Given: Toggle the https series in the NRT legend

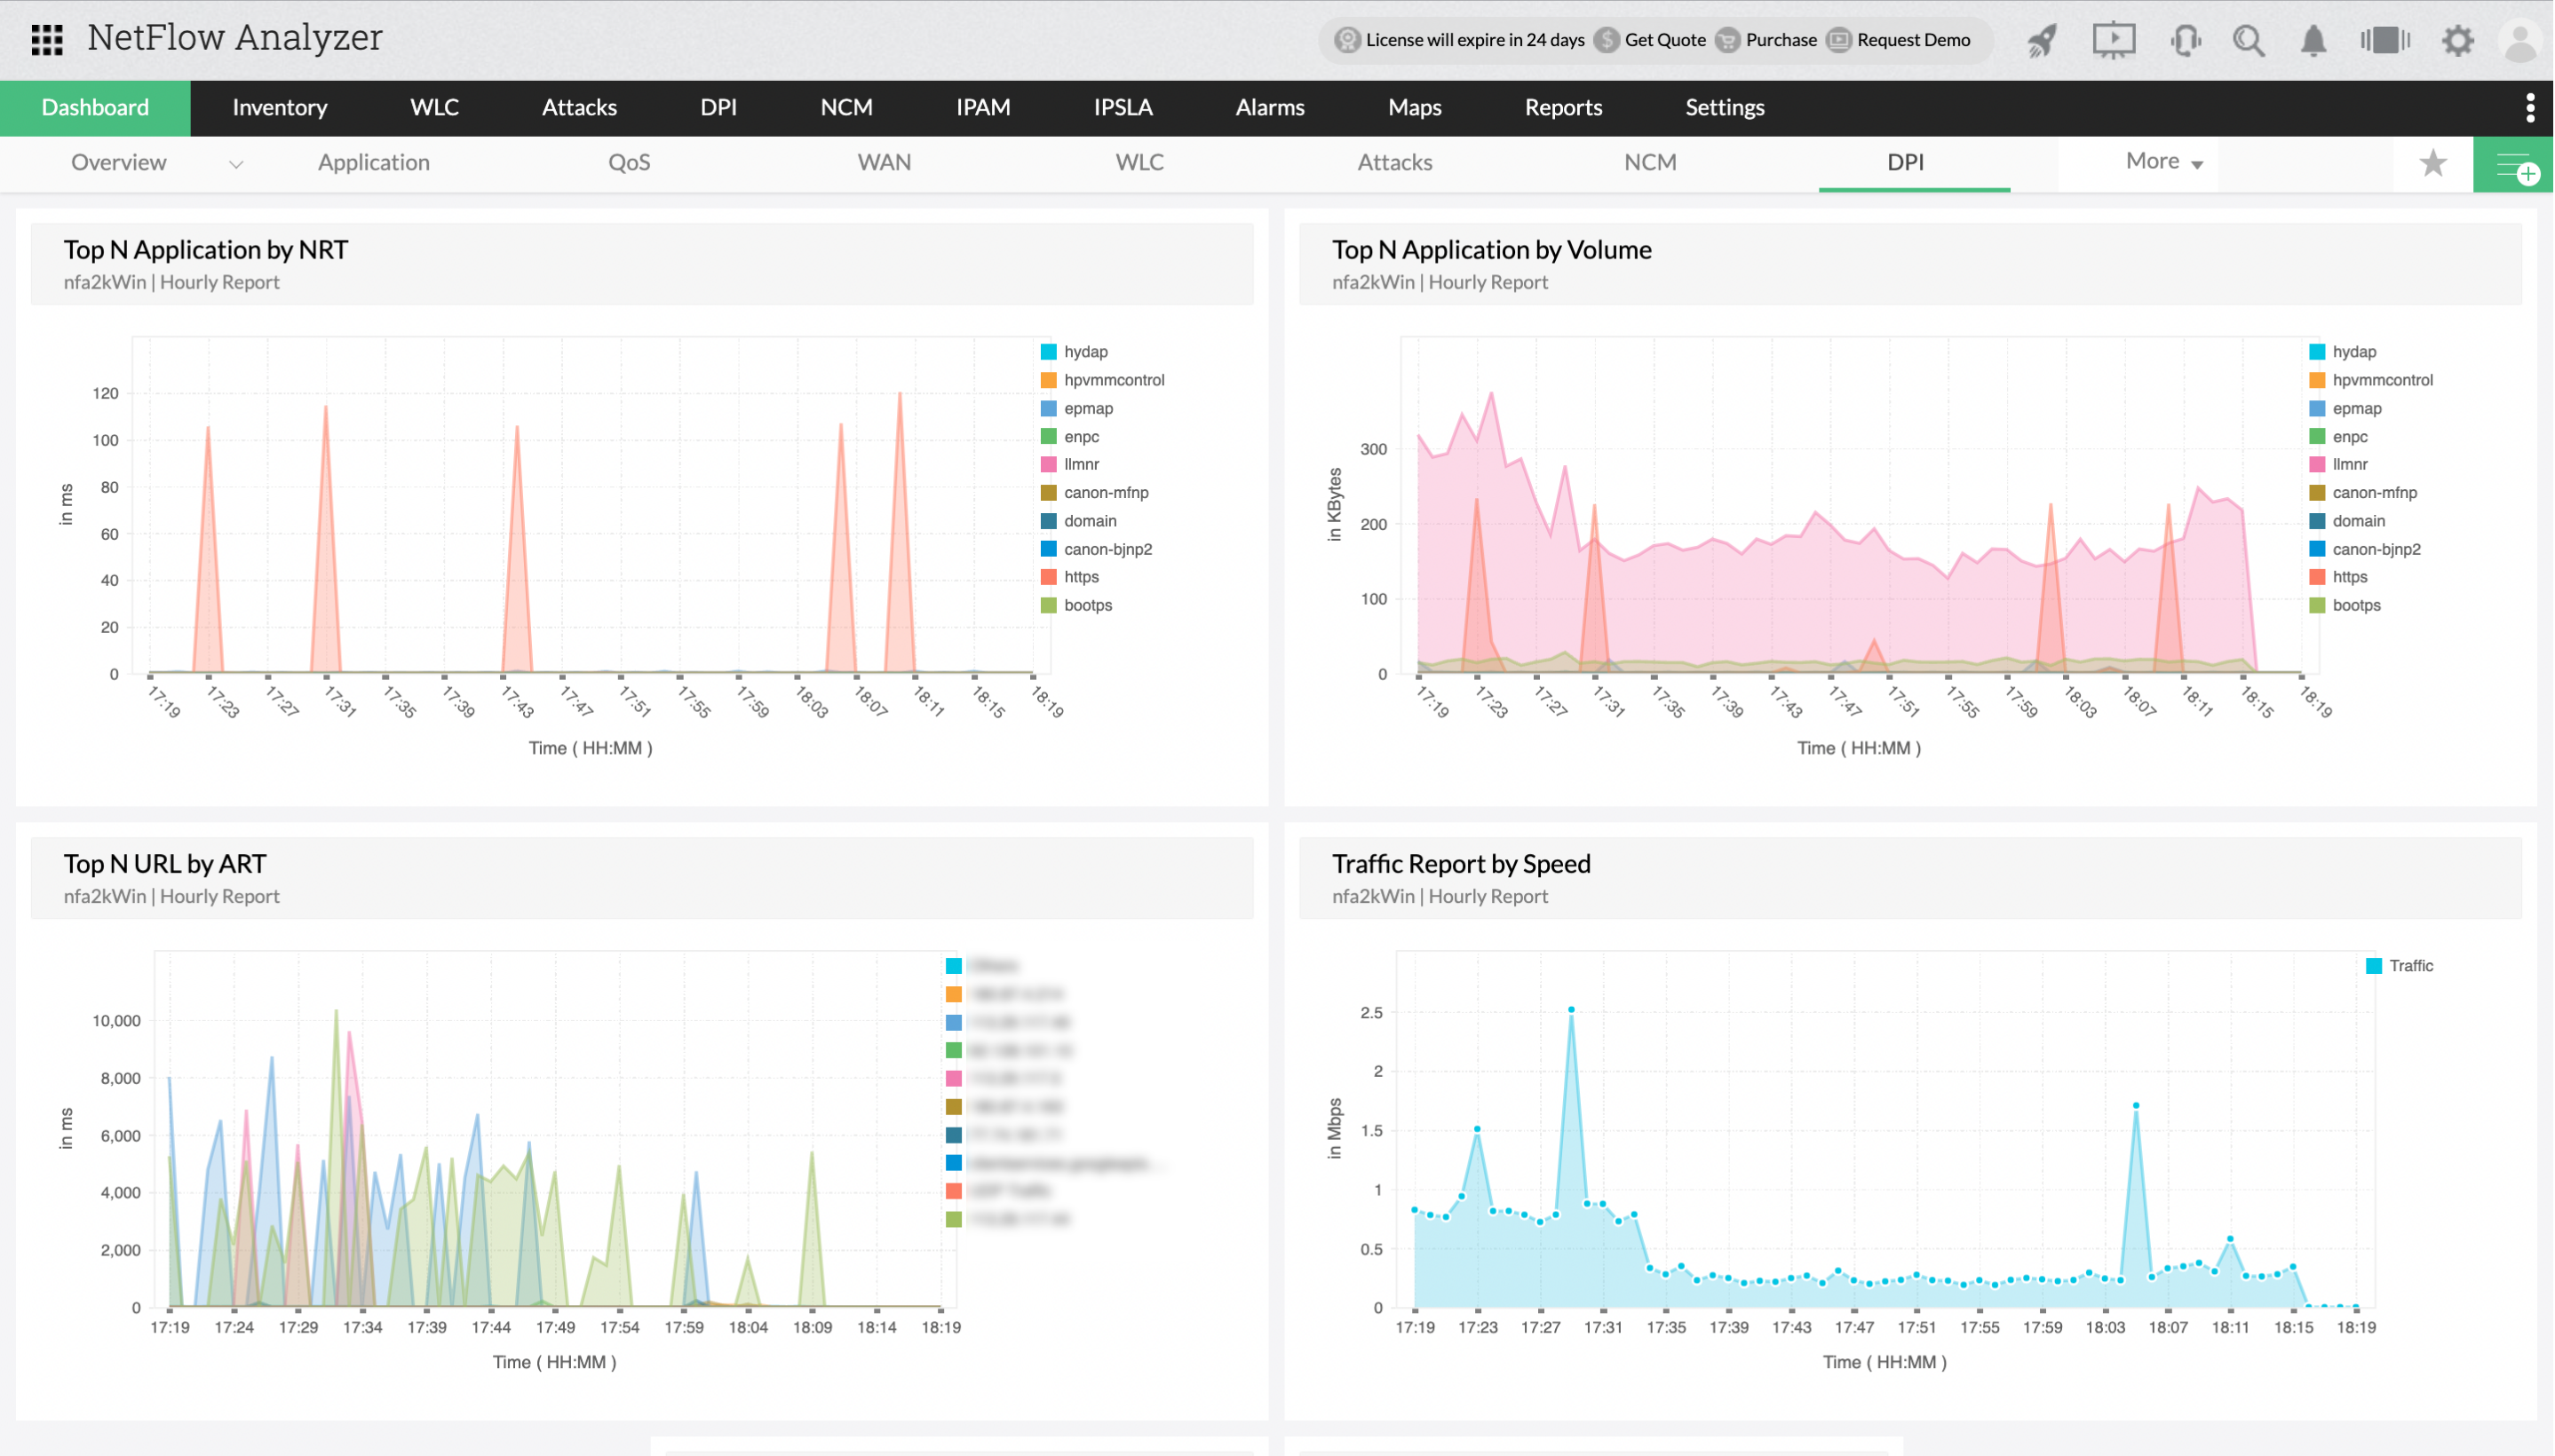Looking at the screenshot, I should 1080,577.
